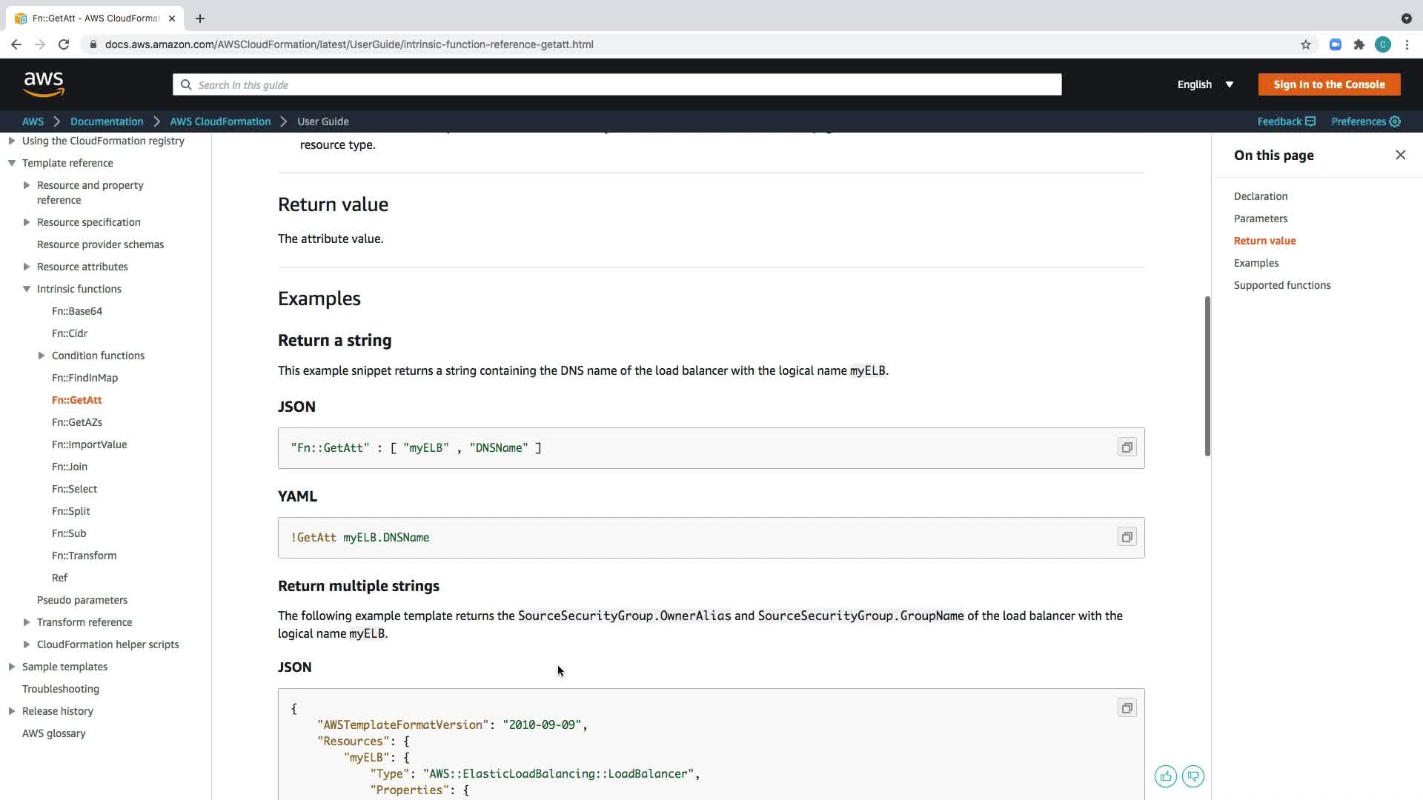Open a new browser tab
1423x800 pixels.
(200, 19)
